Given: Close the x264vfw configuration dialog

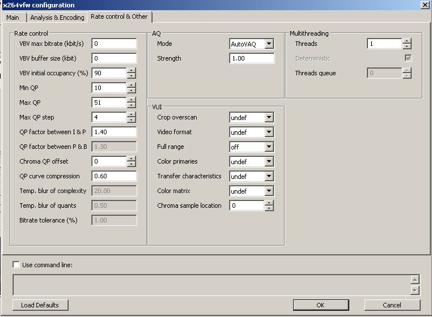Looking at the screenshot, I should point(425,5).
